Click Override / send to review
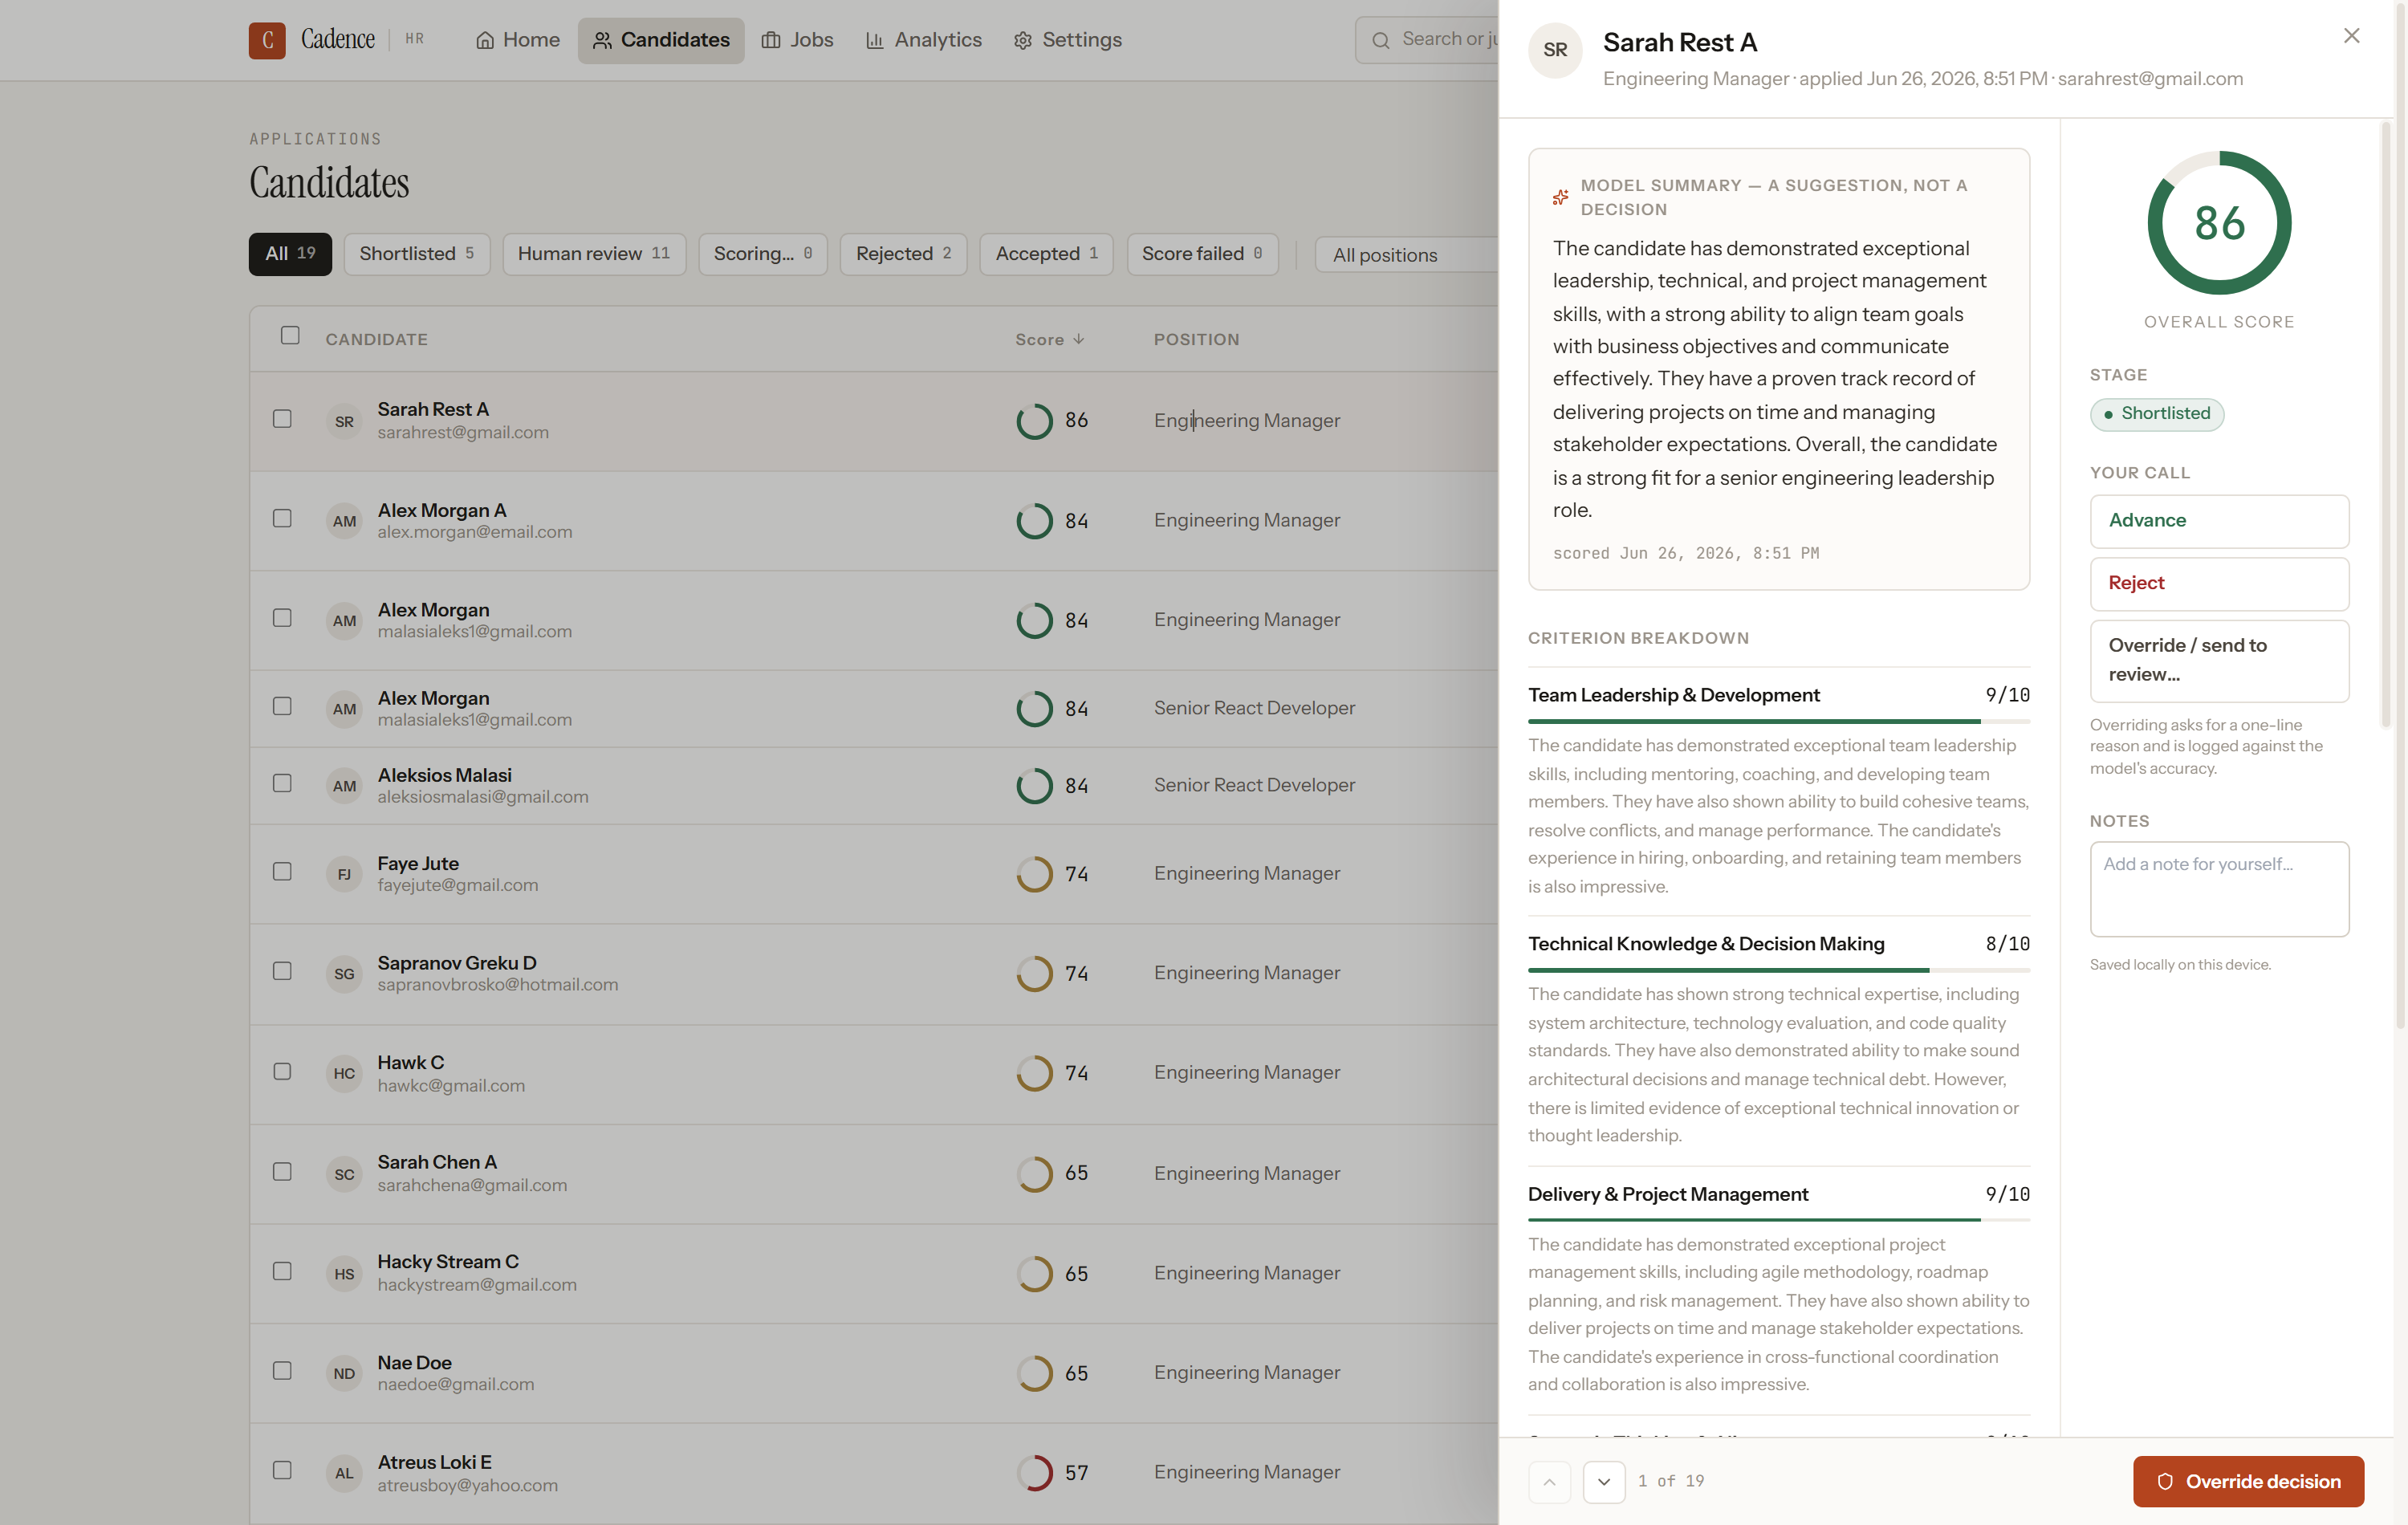Image resolution: width=2408 pixels, height=1525 pixels. [x=2219, y=660]
